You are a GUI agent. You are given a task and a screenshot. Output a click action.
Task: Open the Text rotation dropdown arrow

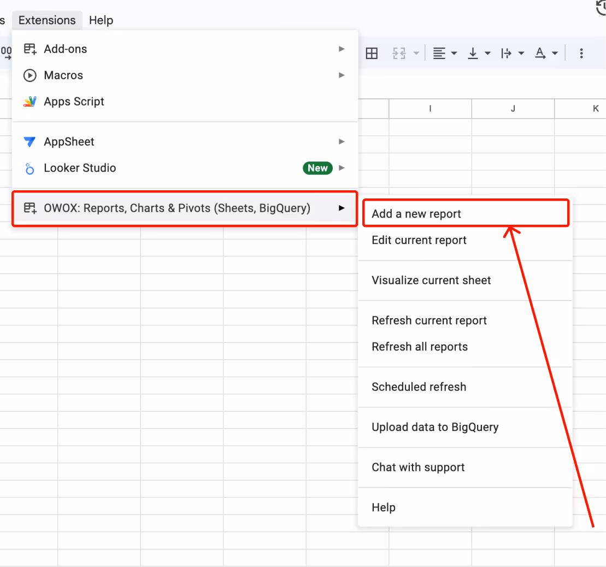click(555, 54)
